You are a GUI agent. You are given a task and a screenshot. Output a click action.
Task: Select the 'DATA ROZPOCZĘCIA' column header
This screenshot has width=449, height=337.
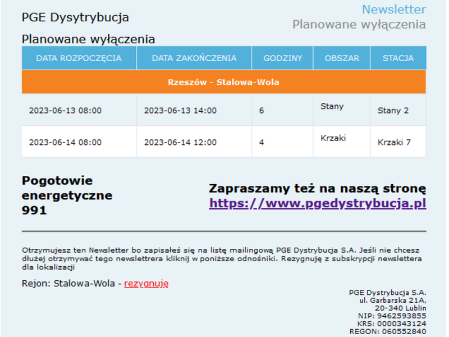[79, 58]
